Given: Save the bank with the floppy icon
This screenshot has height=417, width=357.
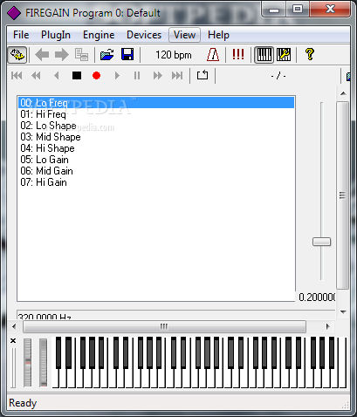Looking at the screenshot, I should pyautogui.click(x=127, y=55).
